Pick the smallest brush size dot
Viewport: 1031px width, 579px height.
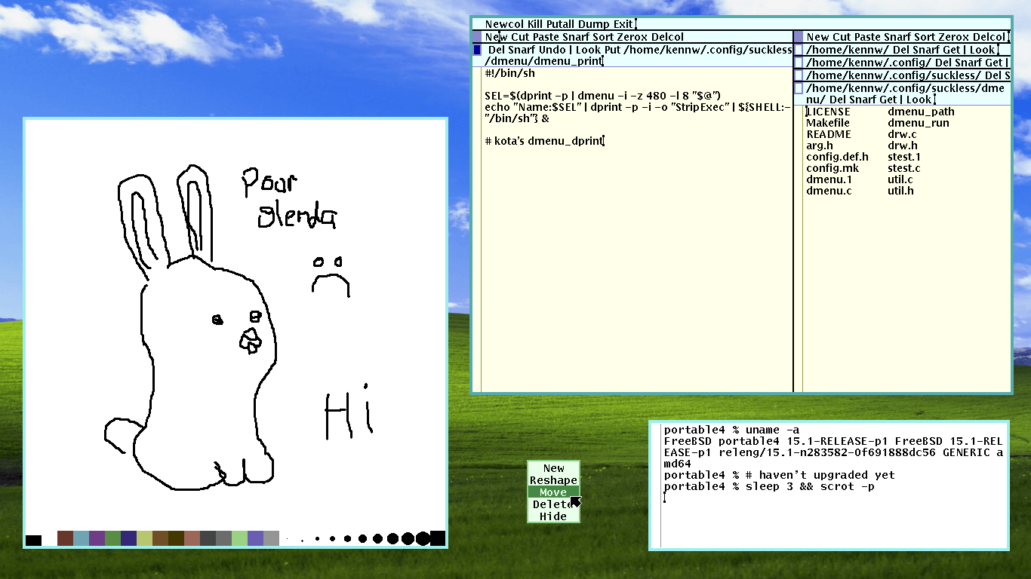coord(288,539)
